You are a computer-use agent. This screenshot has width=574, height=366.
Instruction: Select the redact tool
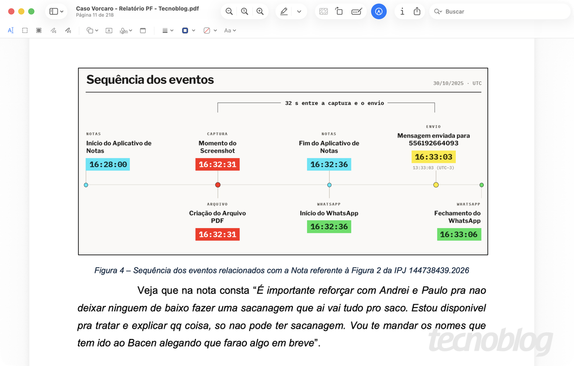(39, 30)
